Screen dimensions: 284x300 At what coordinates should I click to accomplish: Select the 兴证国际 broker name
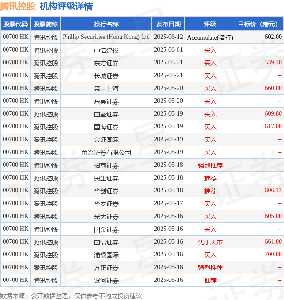click(x=106, y=140)
